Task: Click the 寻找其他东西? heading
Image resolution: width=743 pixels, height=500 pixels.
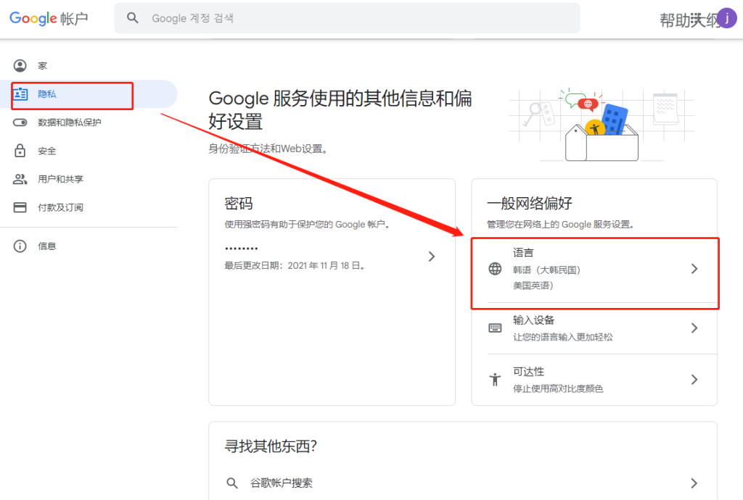Action: [x=271, y=446]
